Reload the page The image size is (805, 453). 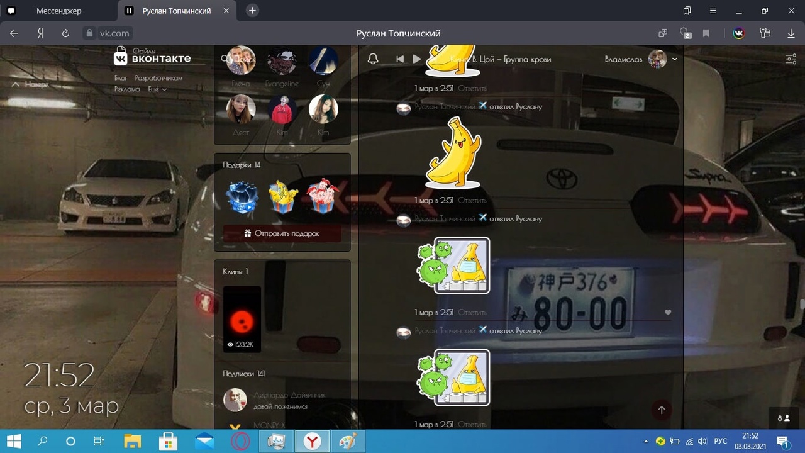point(65,33)
